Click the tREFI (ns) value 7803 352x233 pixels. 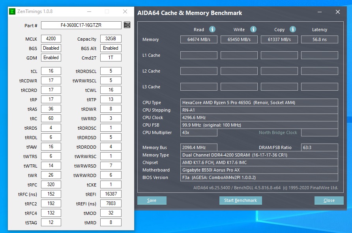[x=110, y=203]
